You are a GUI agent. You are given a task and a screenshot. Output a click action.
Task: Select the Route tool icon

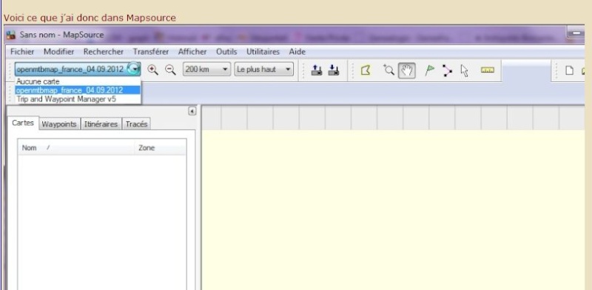[448, 70]
